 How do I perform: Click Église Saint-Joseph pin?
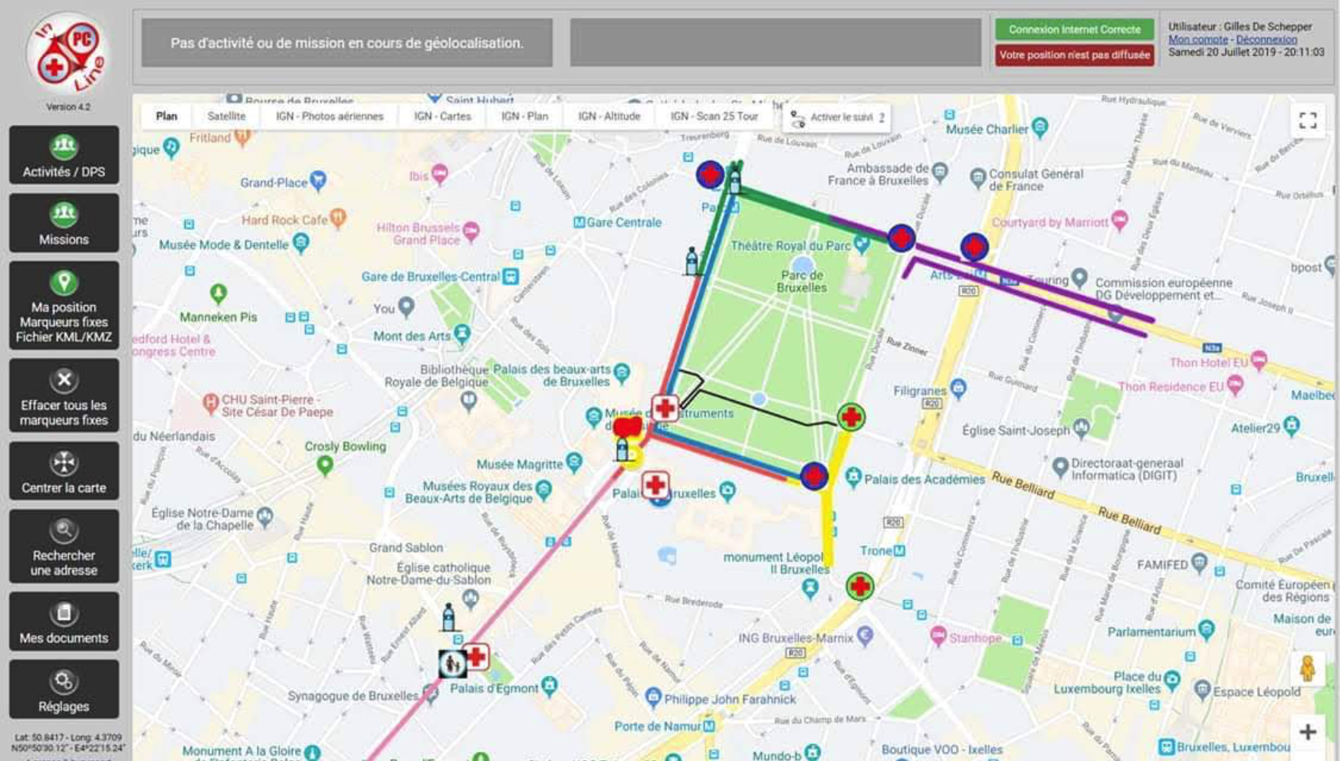[x=1081, y=427]
